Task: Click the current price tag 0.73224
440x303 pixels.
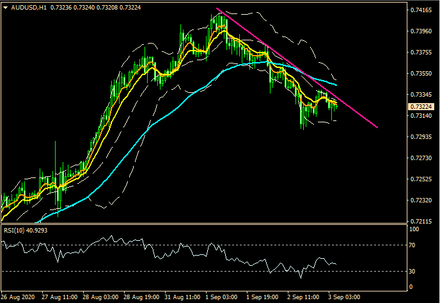Action: [421, 106]
